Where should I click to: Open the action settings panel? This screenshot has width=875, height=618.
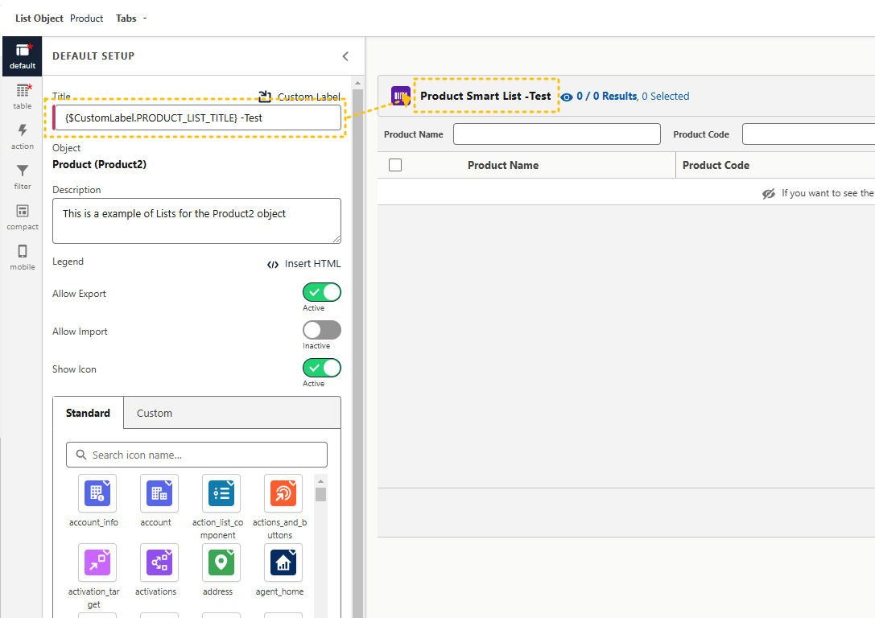pyautogui.click(x=23, y=136)
